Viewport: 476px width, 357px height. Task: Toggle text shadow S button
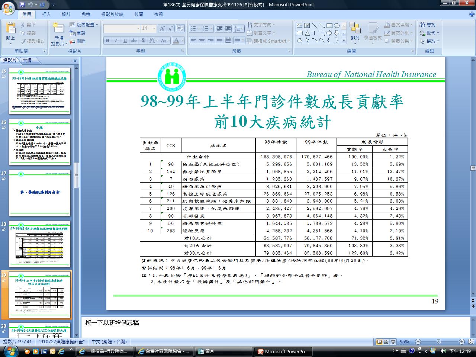click(144, 41)
